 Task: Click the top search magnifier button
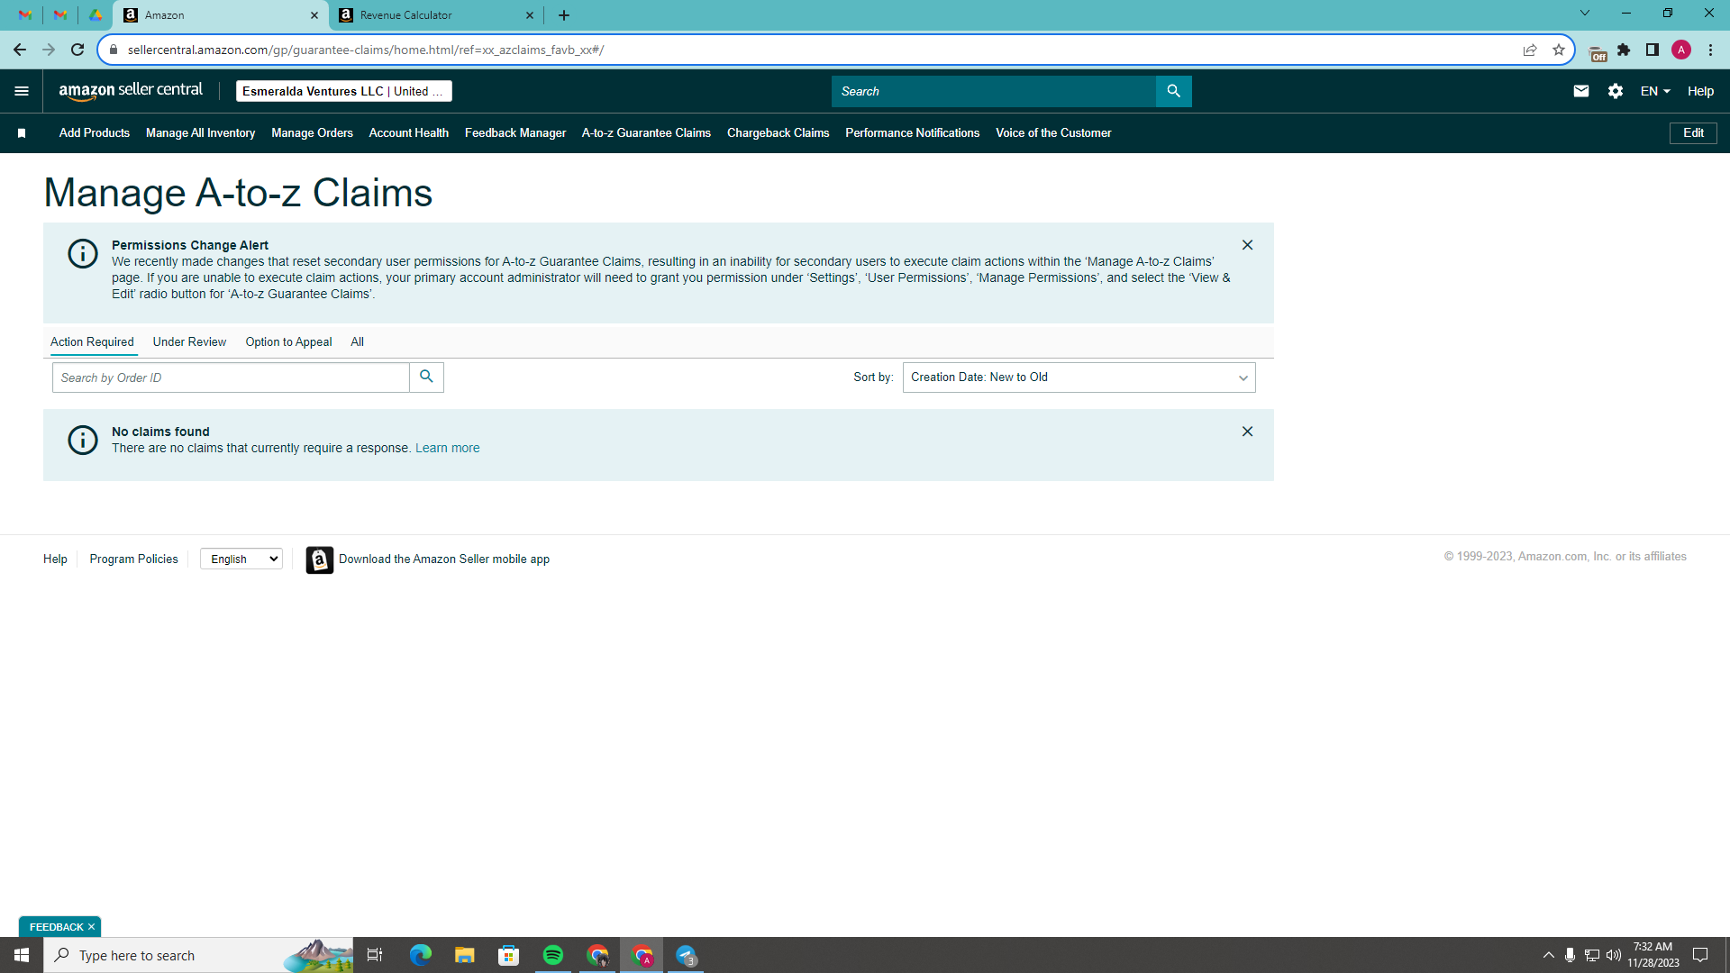(x=1173, y=91)
